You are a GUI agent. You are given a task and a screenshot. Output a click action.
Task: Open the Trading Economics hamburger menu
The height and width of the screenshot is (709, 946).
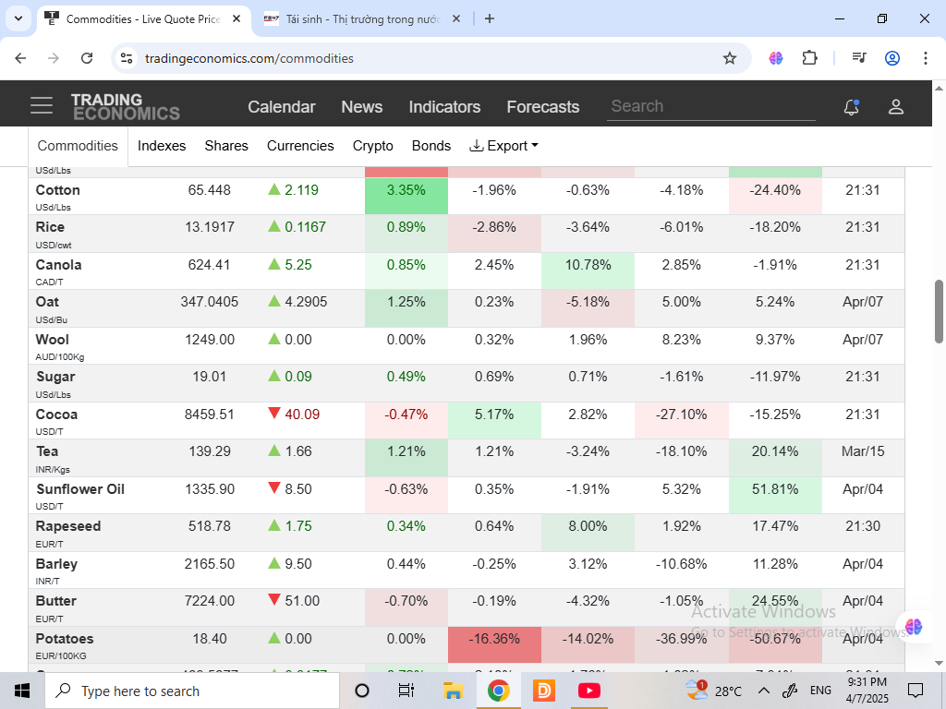click(x=42, y=106)
